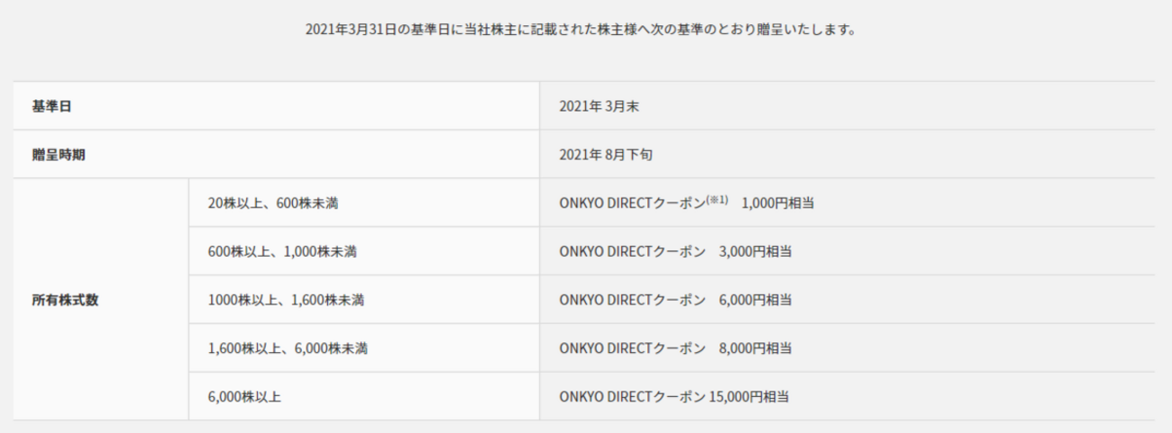The height and width of the screenshot is (433, 1172).
Task: Click the ONKYO DIRECTクーポン 8,000円相当 cell
Action: (847, 347)
